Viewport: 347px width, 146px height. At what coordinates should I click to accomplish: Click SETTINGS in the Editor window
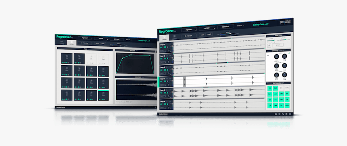tap(117, 39)
